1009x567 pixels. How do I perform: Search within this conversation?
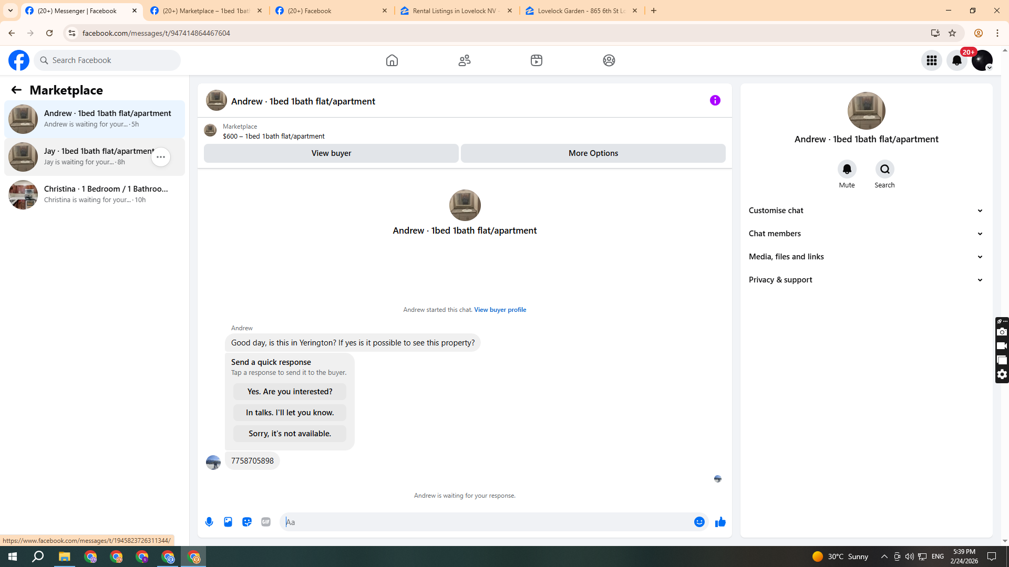coord(884,169)
